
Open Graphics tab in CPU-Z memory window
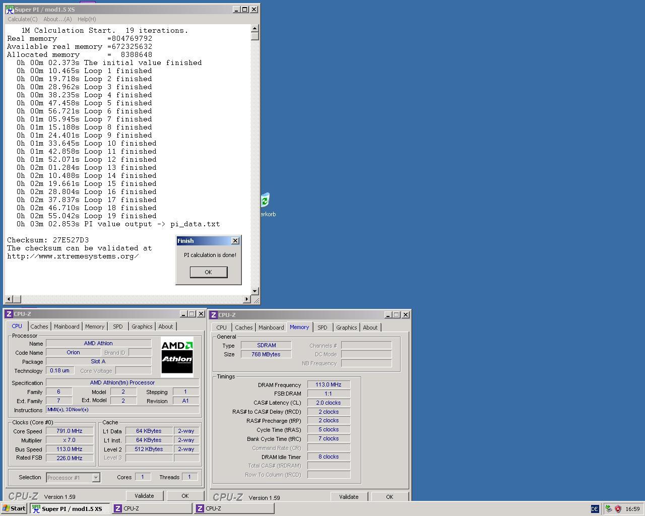click(x=347, y=328)
